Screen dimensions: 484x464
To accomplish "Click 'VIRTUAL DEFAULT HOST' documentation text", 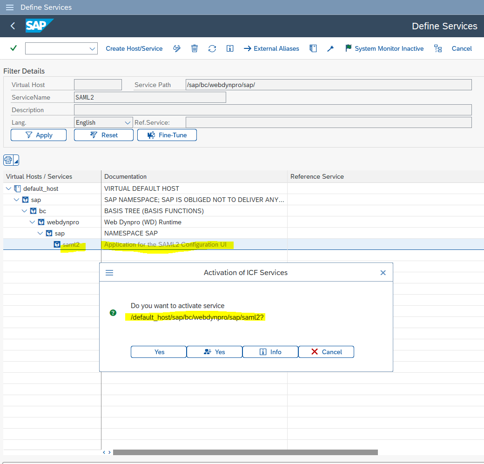I will [141, 188].
